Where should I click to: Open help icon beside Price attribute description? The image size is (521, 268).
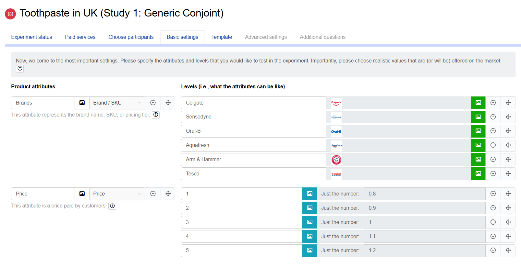pos(112,206)
